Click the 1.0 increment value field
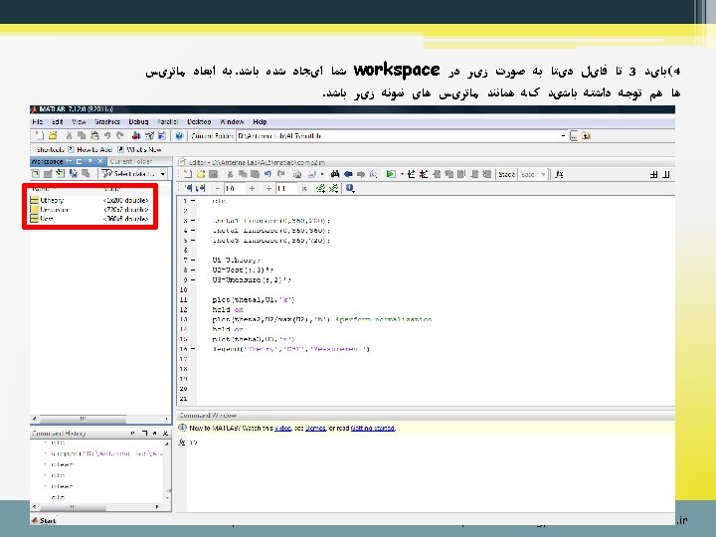 234,188
